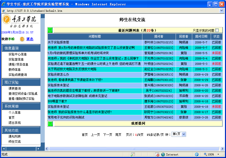Image resolution: width=226 pixels, height=158 pixels.
Task: Open zoom level dropdown arrow next to 100%
Action: 218,154
